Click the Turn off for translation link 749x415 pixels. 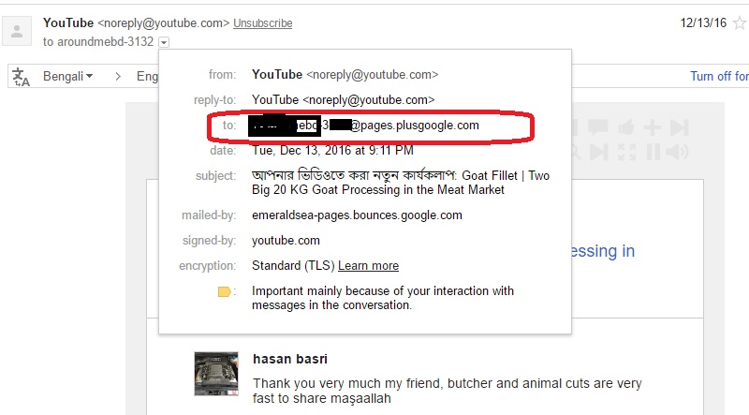click(x=719, y=76)
